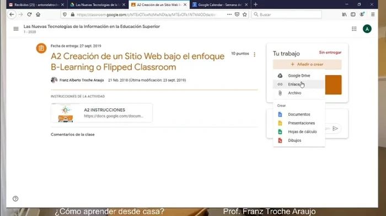Open Classroom main menu hamburger icon
The width and height of the screenshot is (386, 216).
coord(16,29)
